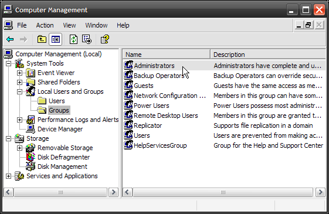Screen dimensions: 329x214
Task: Click right arrow of tree pane scrollbar
Action: click(x=114, y=192)
